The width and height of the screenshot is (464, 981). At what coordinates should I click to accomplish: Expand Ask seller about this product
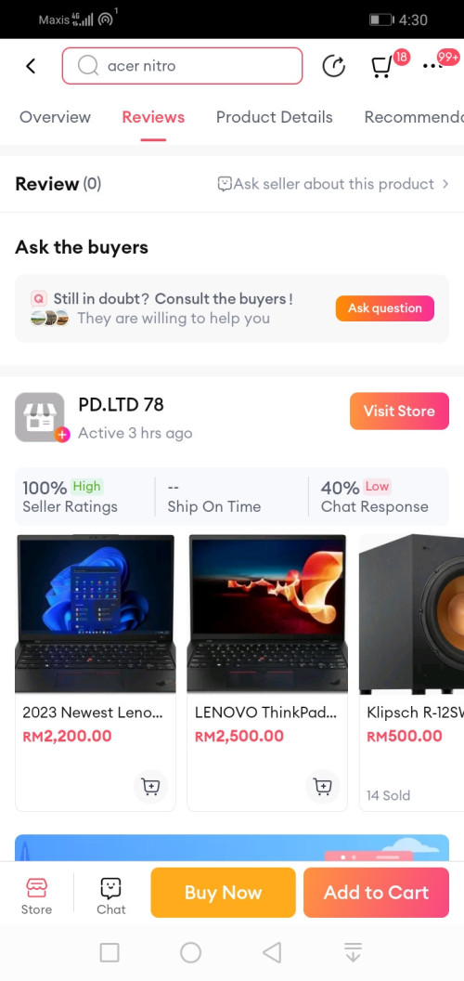(x=333, y=184)
